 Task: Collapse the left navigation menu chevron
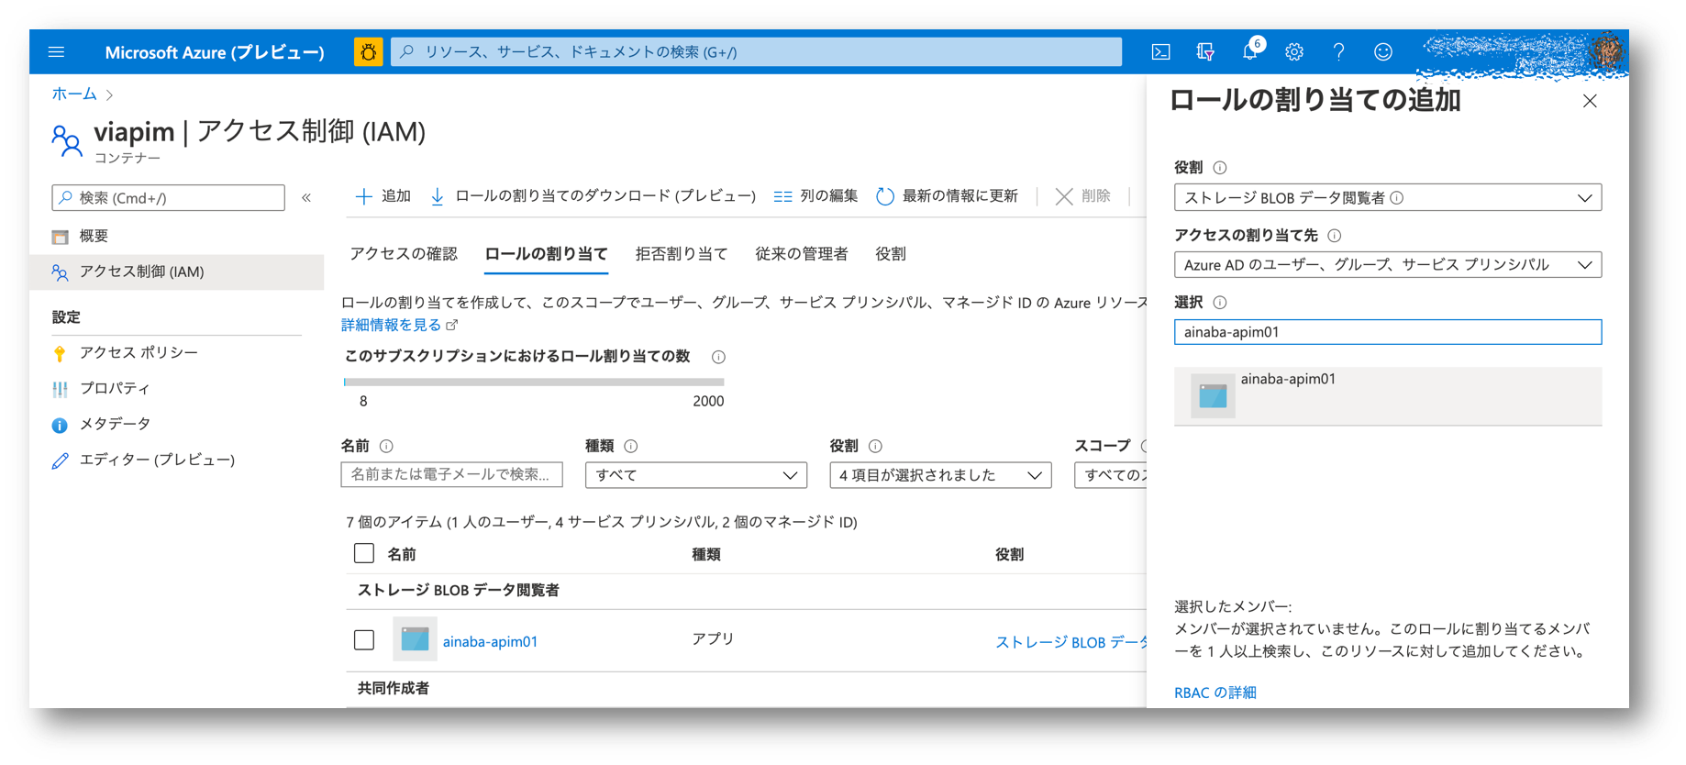pyautogui.click(x=306, y=198)
